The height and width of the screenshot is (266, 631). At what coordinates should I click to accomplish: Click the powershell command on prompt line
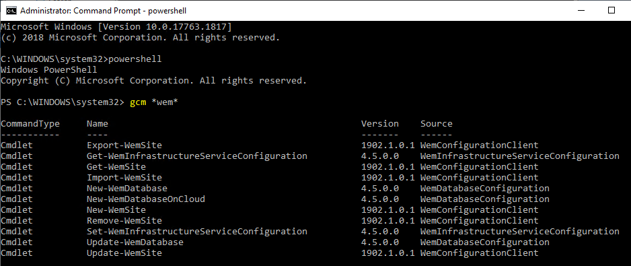135,59
